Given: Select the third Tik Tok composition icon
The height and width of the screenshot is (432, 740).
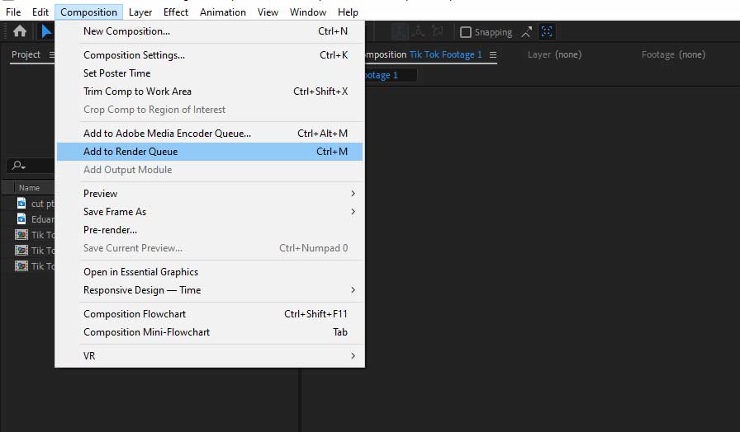Looking at the screenshot, I should [x=21, y=265].
